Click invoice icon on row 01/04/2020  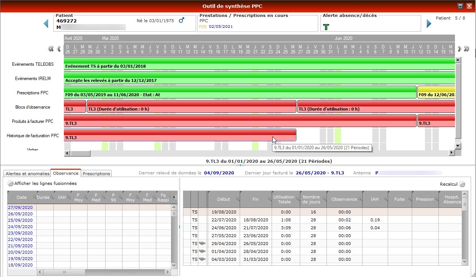coord(202,251)
